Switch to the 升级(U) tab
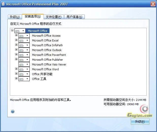The width and height of the screenshot is (157, 132). click(15, 17)
